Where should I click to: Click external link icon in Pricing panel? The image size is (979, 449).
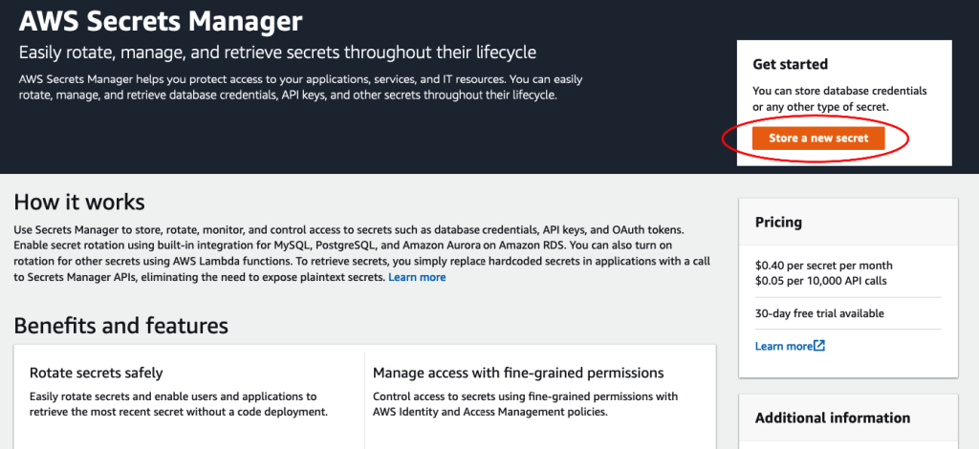819,346
